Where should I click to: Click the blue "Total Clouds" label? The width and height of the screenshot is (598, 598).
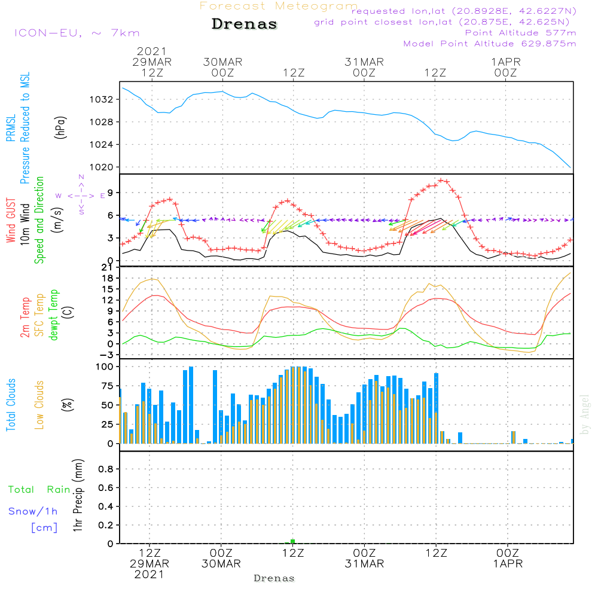[x=11, y=405]
